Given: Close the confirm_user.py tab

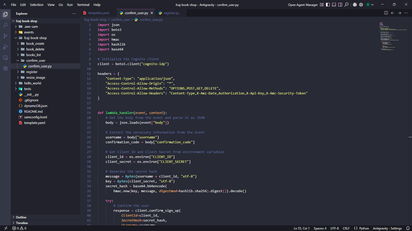Looking at the screenshot, I should point(152,13).
